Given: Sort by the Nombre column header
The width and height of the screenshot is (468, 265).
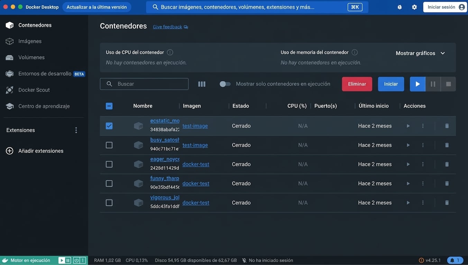Looking at the screenshot, I should click(x=143, y=106).
